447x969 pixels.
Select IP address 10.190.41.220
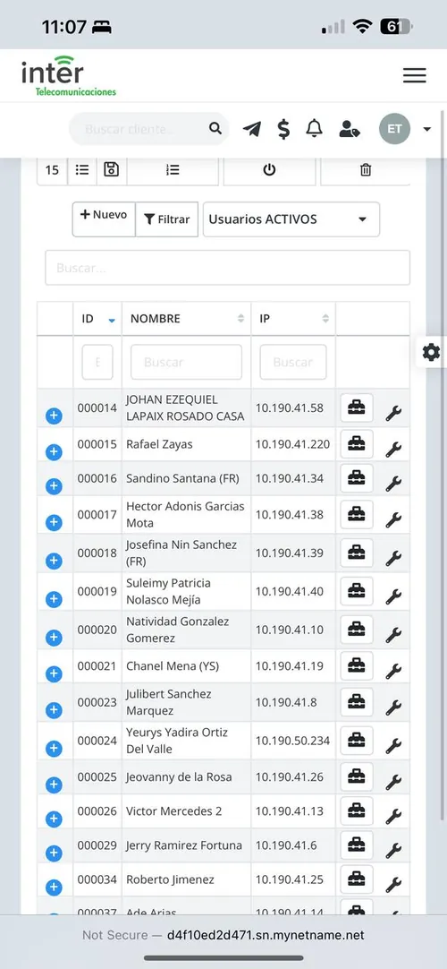293,444
